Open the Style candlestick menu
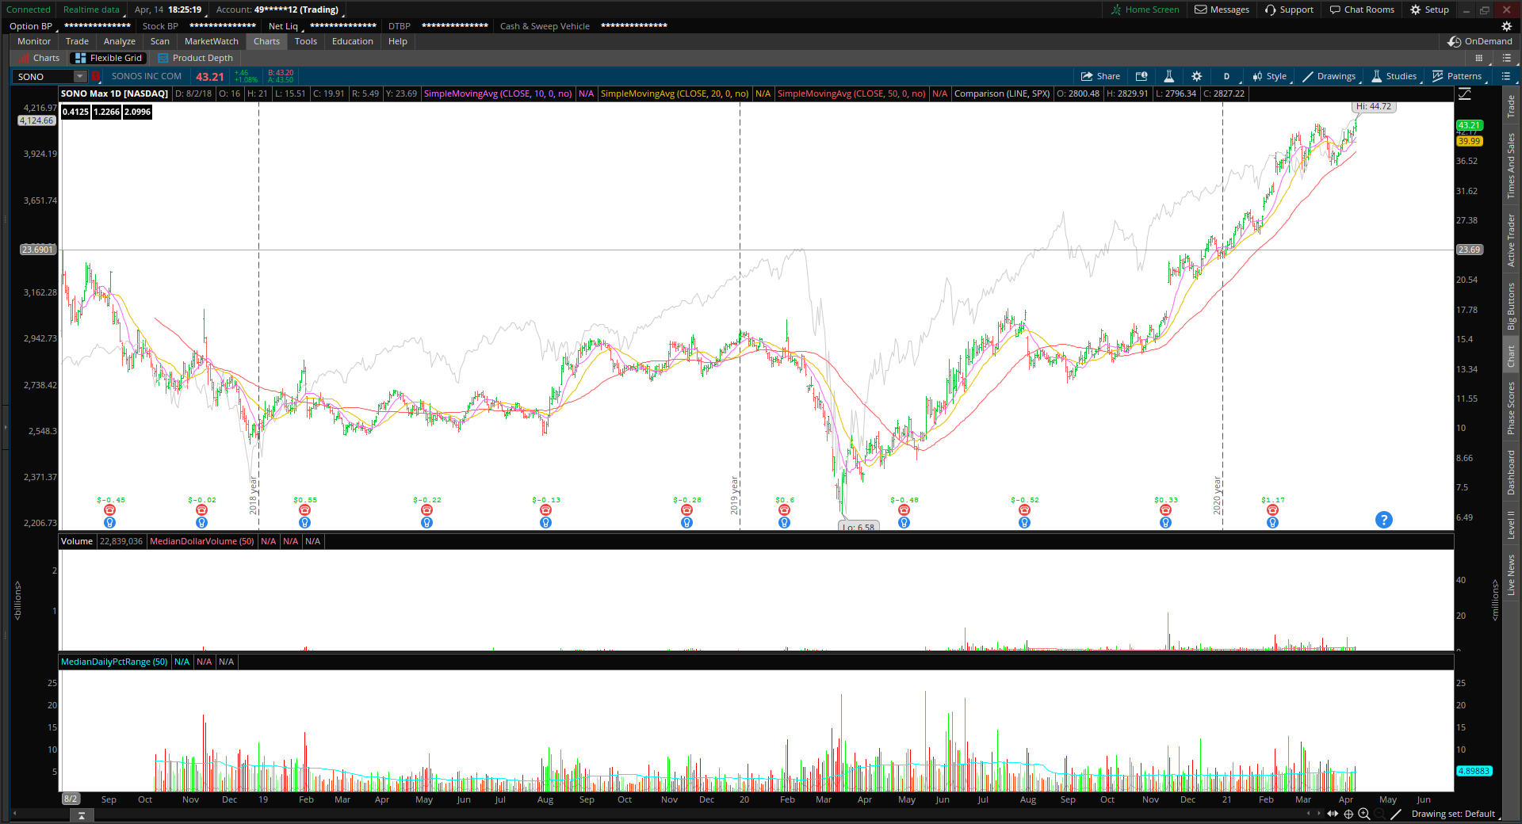Viewport: 1522px width, 824px height. [1269, 76]
